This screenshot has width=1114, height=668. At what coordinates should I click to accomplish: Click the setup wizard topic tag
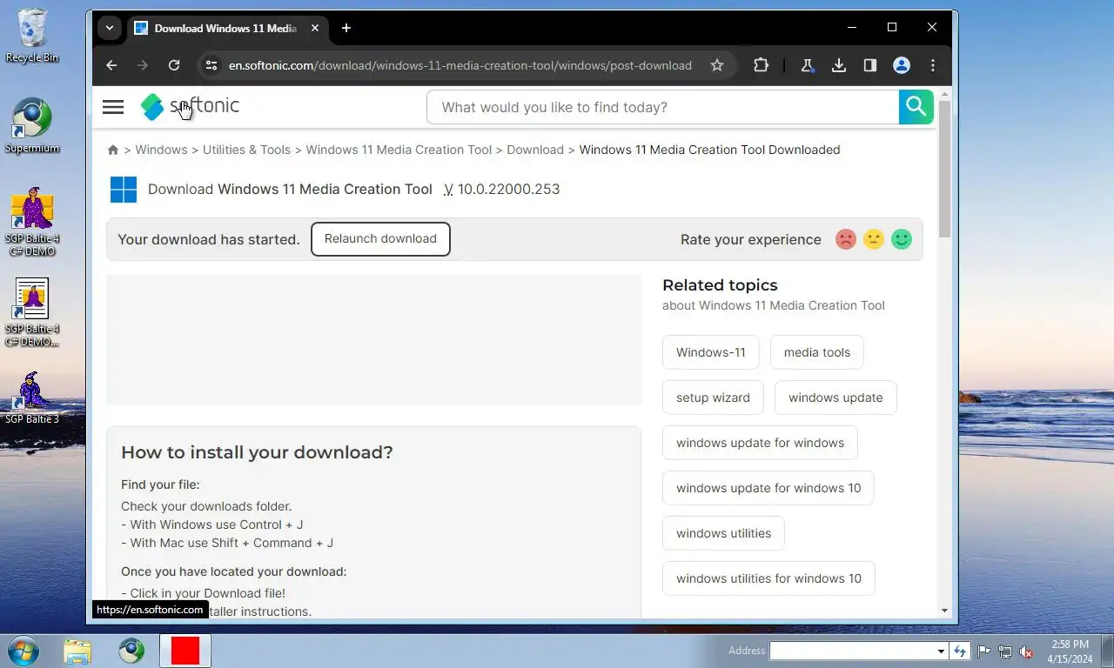pyautogui.click(x=713, y=397)
